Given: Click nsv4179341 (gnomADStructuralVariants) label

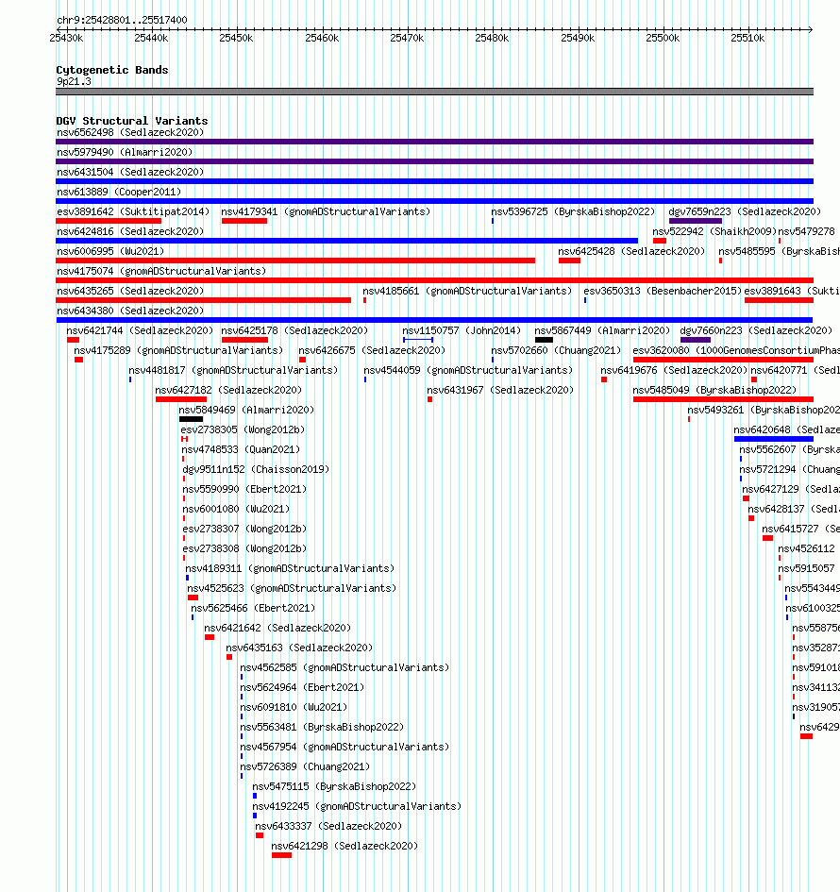Looking at the screenshot, I should tap(326, 211).
